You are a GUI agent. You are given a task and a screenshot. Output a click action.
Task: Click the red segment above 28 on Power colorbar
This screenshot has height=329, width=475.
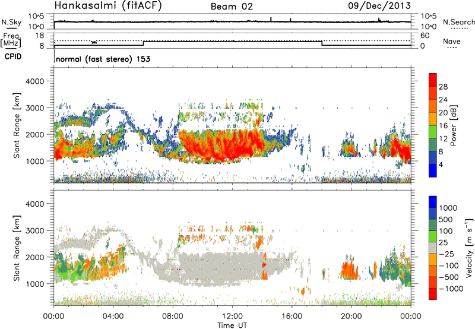coord(433,80)
